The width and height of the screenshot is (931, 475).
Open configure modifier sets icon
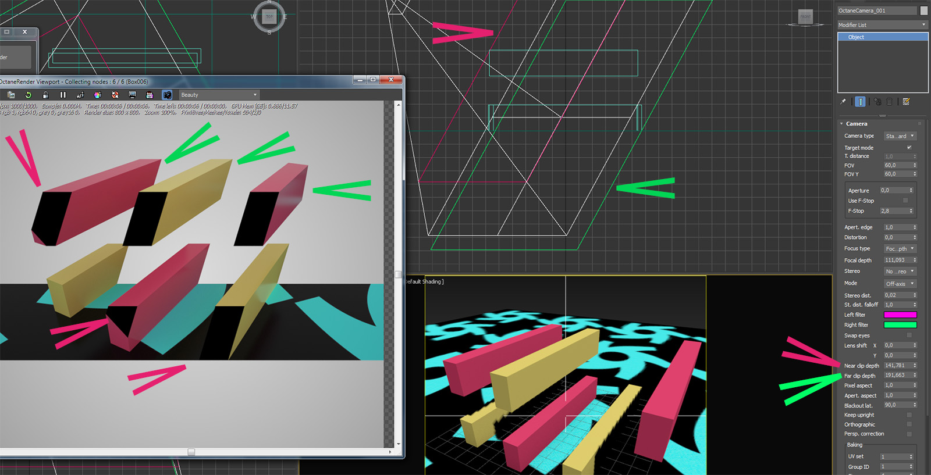(x=906, y=102)
